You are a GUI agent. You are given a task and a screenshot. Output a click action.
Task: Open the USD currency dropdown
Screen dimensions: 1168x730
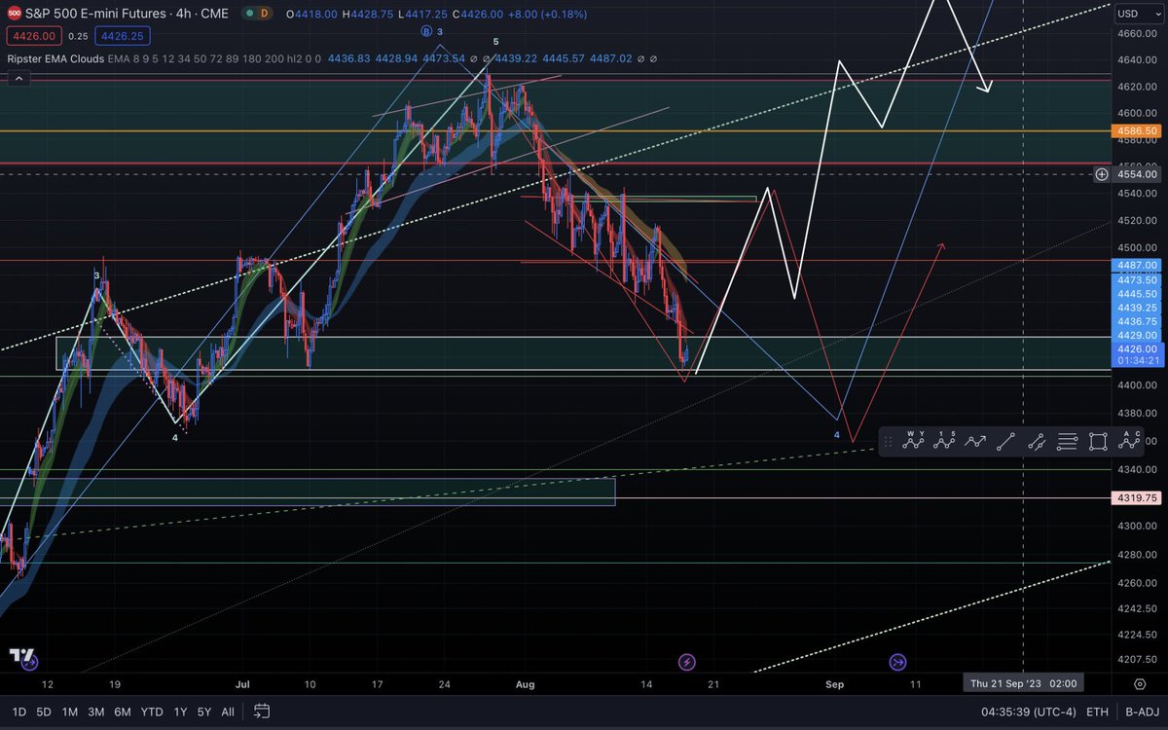1137,13
